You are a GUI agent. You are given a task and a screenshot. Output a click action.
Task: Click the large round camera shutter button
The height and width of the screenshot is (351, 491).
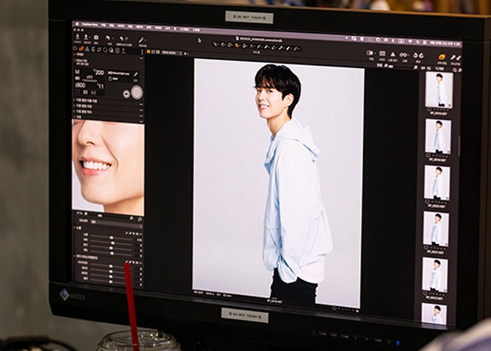[136, 92]
